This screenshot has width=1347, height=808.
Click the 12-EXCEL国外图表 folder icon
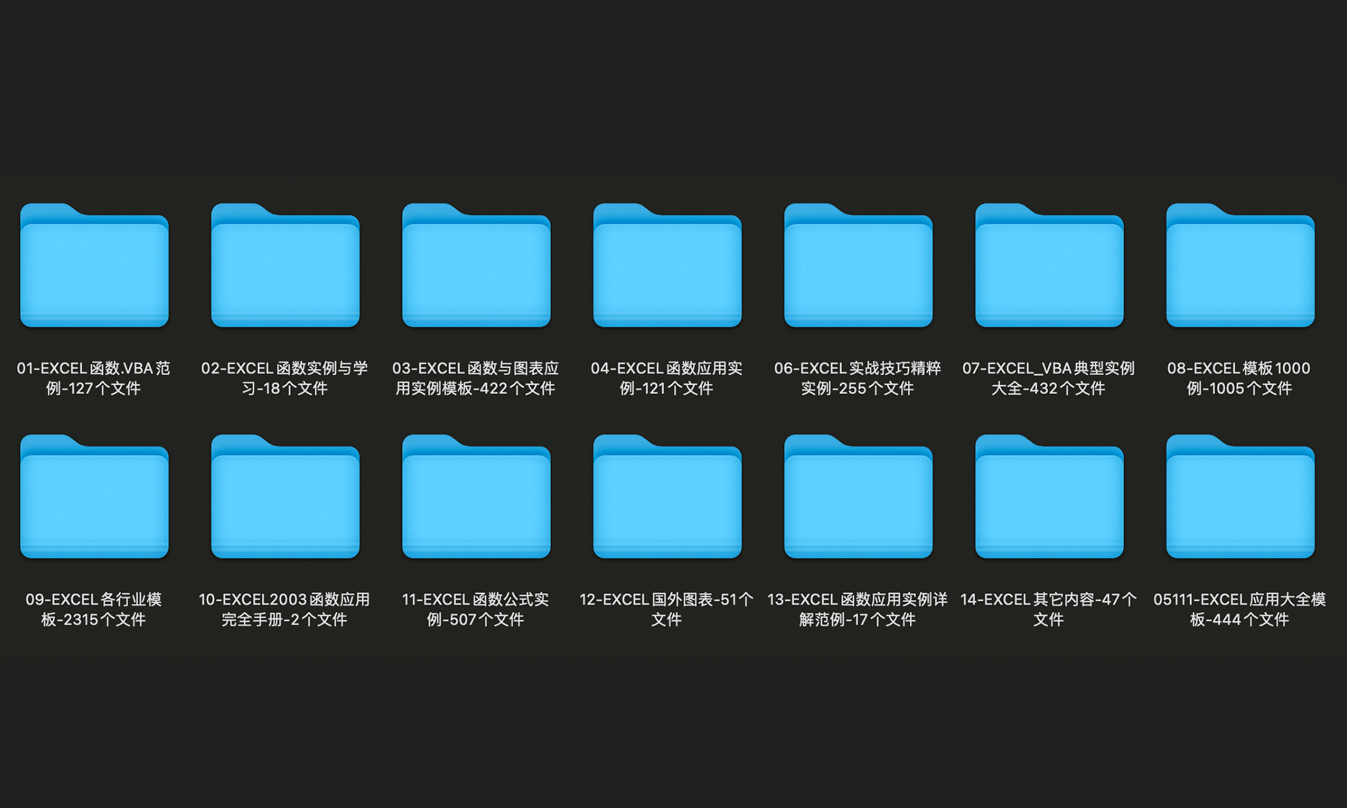(x=667, y=496)
